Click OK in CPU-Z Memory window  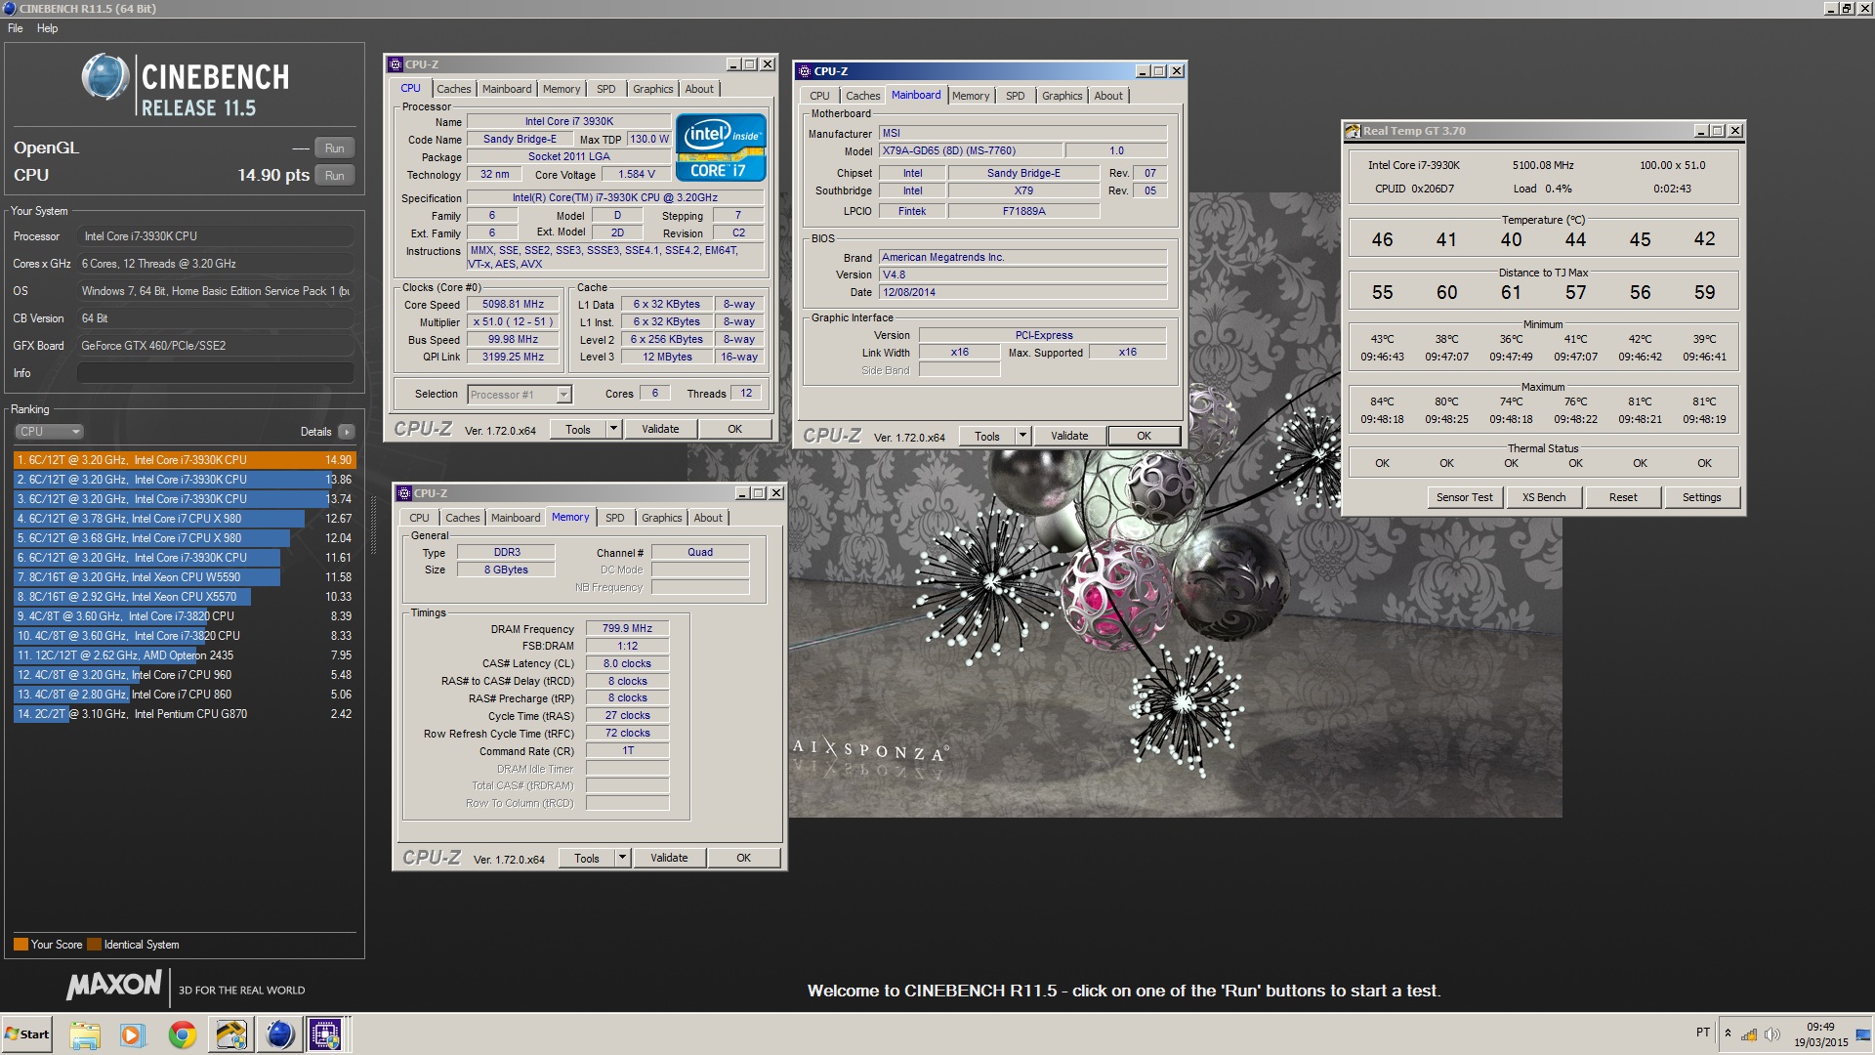[743, 858]
